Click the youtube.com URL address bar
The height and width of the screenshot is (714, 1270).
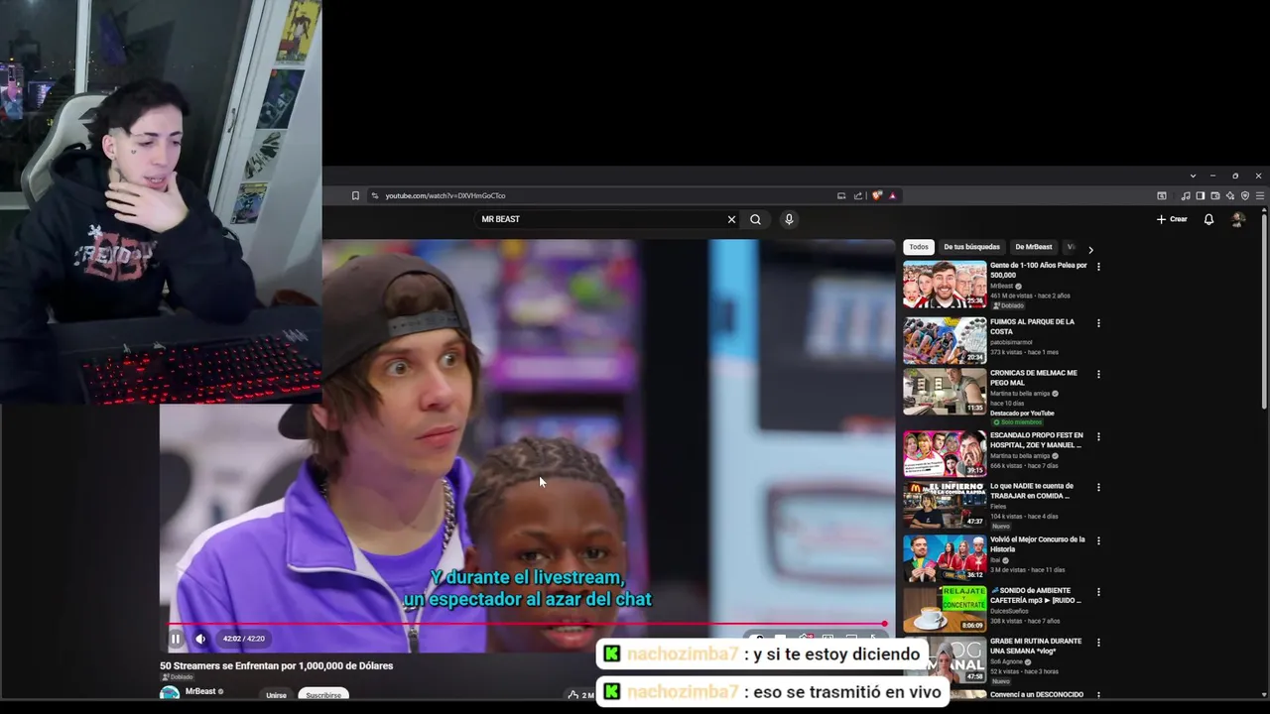(444, 195)
